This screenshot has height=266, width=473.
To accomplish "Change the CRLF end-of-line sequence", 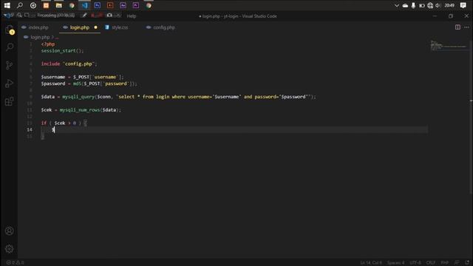I will pos(430,263).
